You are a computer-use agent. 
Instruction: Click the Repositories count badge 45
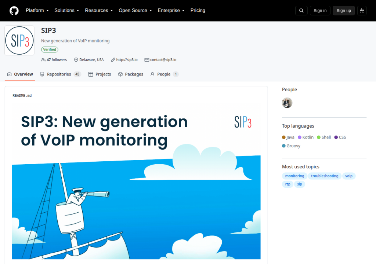click(77, 74)
